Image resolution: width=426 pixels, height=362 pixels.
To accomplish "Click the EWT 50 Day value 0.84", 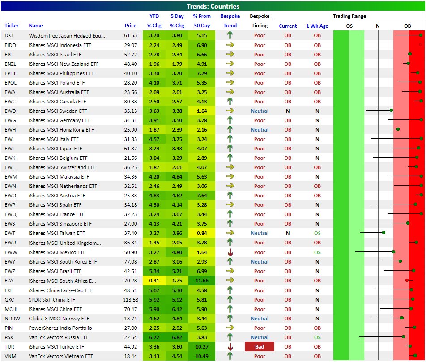I will point(202,233).
